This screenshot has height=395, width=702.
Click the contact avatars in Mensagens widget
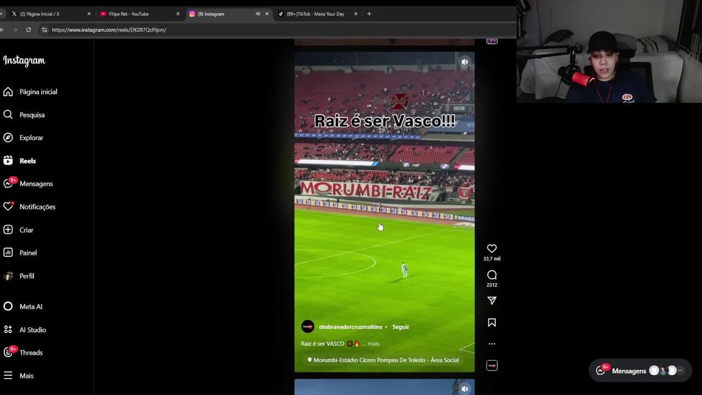point(663,371)
